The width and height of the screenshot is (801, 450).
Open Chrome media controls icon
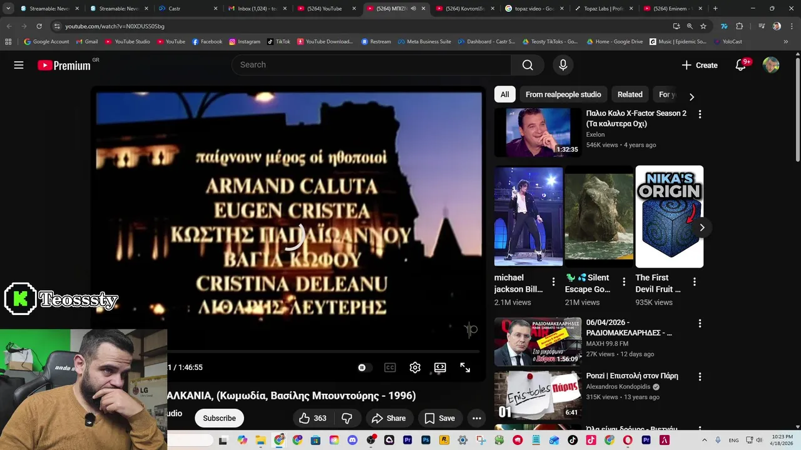(762, 26)
